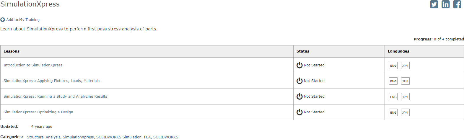The image size is (464, 139).
Task: Choose ENG for Running a Study lesson
Action: pyautogui.click(x=393, y=97)
